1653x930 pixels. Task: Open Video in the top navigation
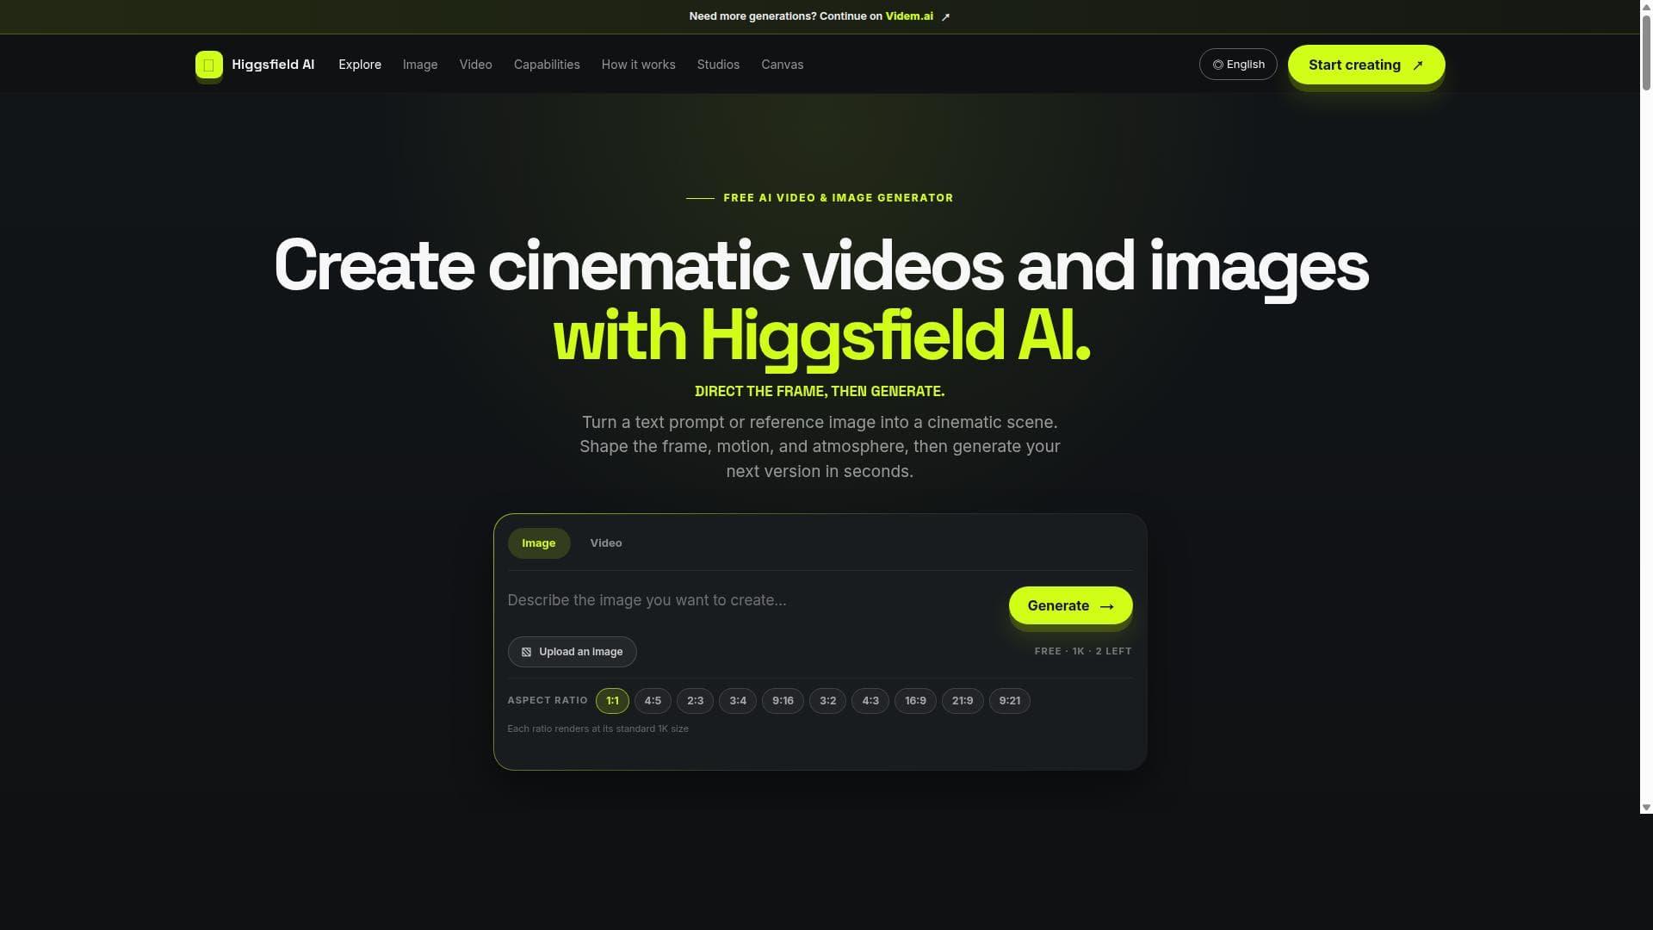pyautogui.click(x=475, y=65)
